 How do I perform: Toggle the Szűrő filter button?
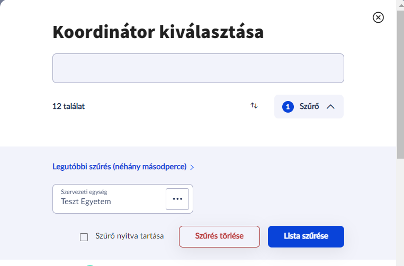(309, 107)
